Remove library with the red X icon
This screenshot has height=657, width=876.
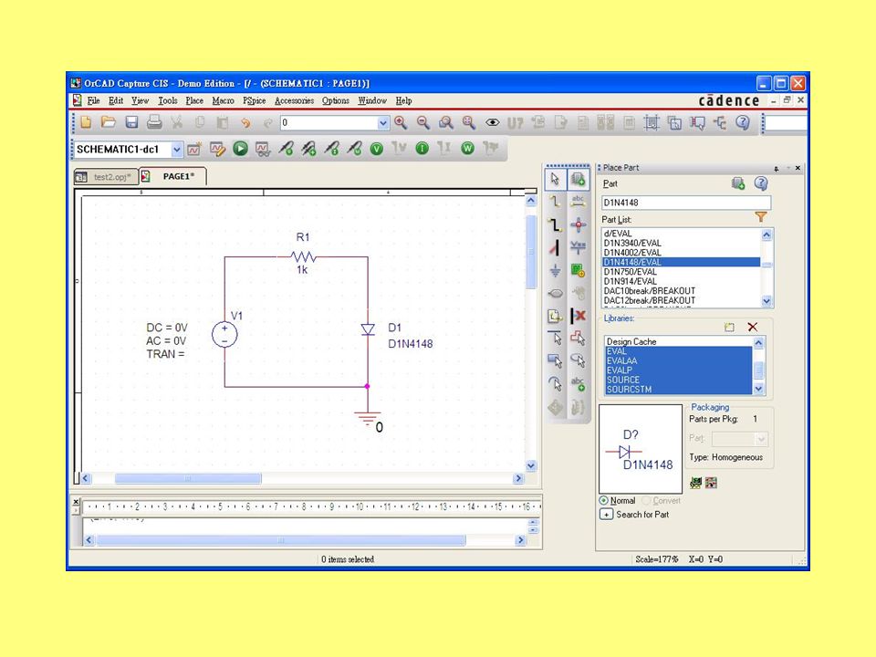[753, 328]
